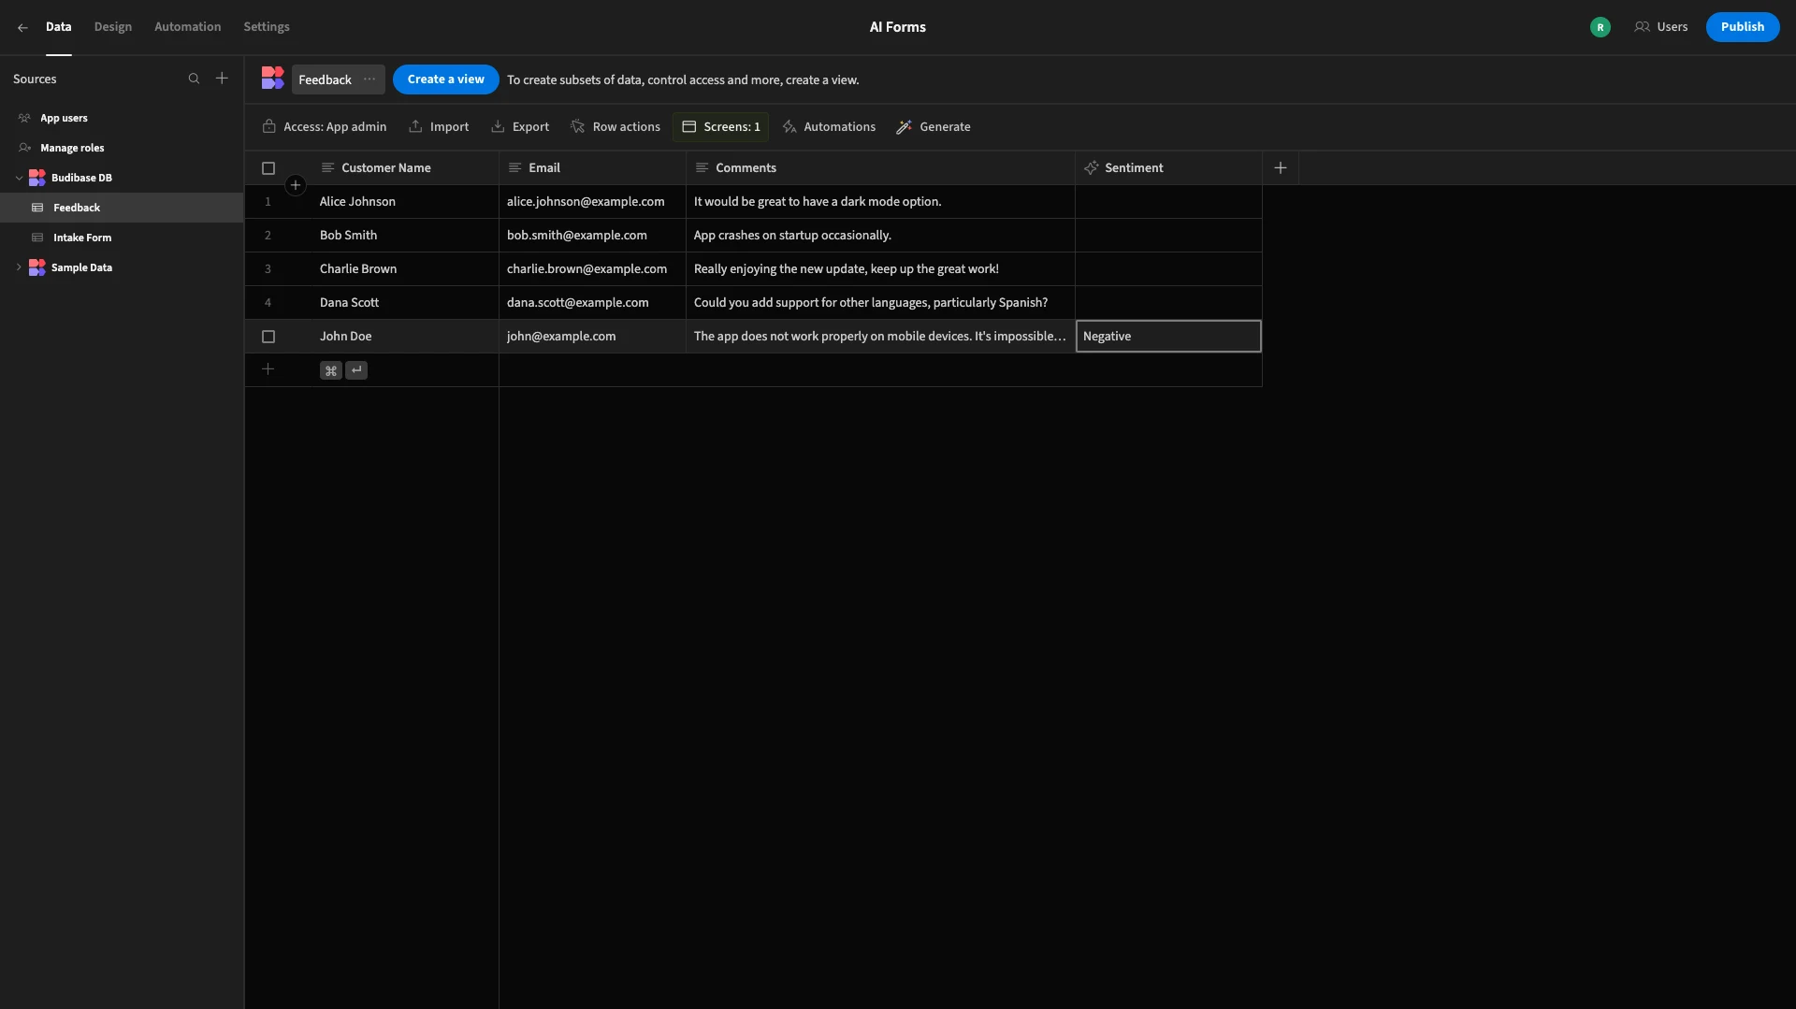Click the Generate magic wand icon
The height and width of the screenshot is (1009, 1796).
tap(904, 126)
